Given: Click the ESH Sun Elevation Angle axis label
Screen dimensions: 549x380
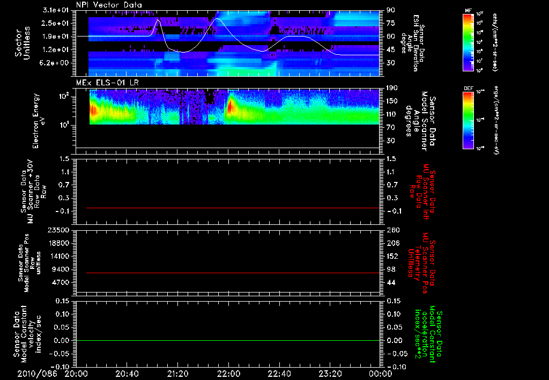Looking at the screenshot, I should [413, 43].
